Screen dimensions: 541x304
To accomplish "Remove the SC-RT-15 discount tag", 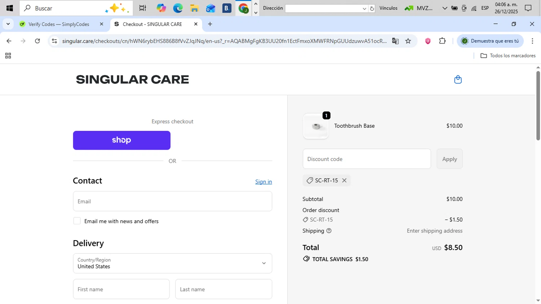I will [x=344, y=180].
